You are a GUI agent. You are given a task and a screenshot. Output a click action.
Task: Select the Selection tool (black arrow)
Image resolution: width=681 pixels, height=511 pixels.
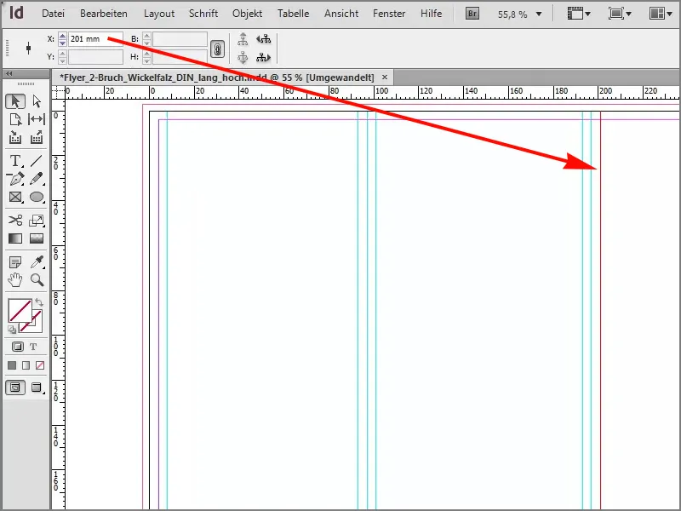[x=15, y=101]
